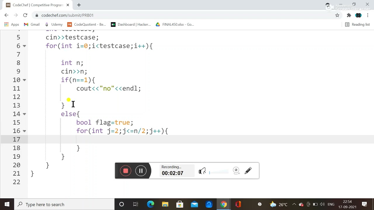The width and height of the screenshot is (374, 210).
Task: Close the CodeChef browser tab
Action: [67, 5]
